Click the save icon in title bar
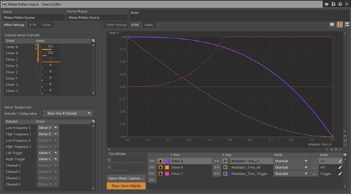The width and height of the screenshot is (351, 194). [333, 4]
